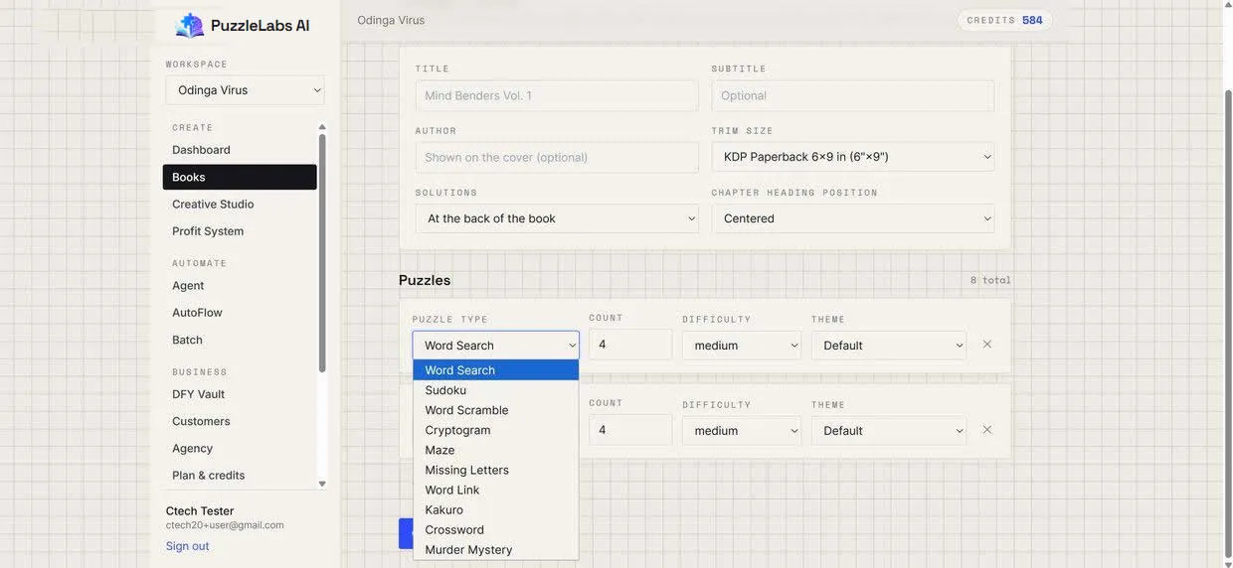Image resolution: width=1233 pixels, height=568 pixels.
Task: Open the Chapter Heading Position dropdown
Action: 853,218
